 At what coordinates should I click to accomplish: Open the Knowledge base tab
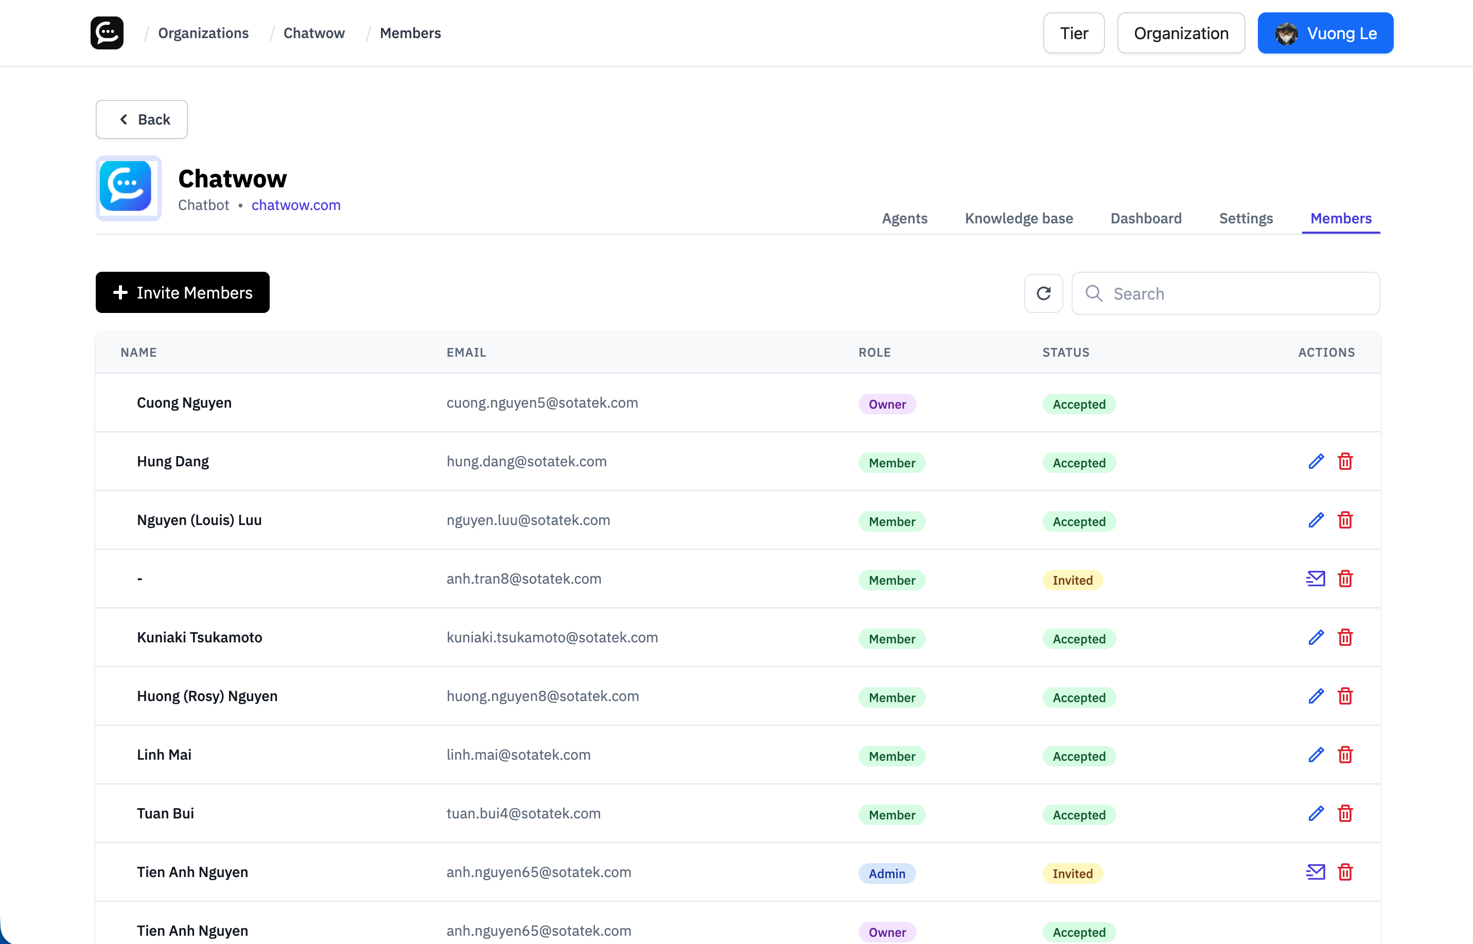(x=1019, y=218)
